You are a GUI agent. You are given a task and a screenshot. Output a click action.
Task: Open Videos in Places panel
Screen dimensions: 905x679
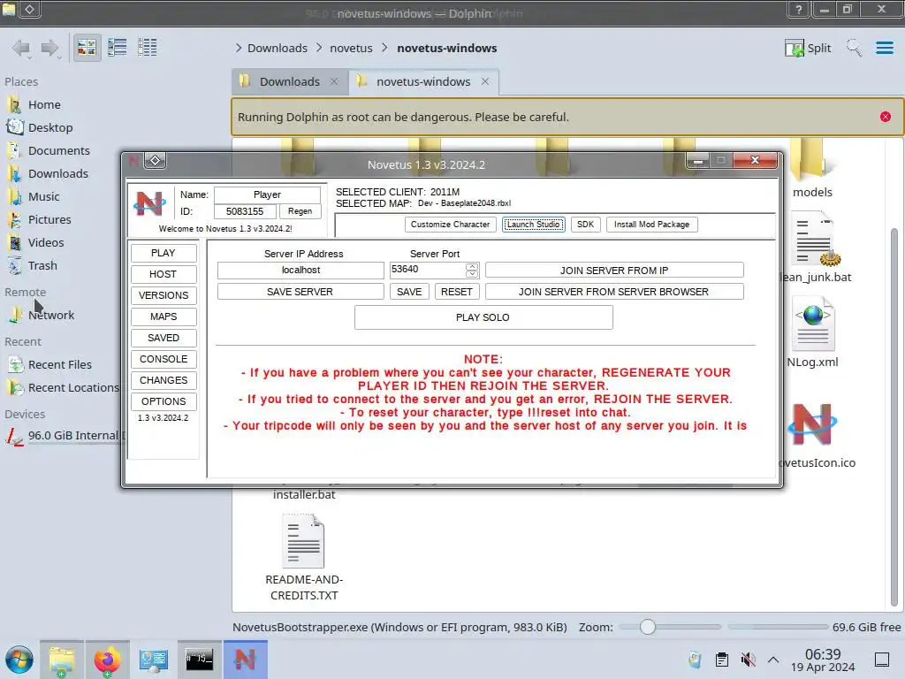(x=46, y=243)
